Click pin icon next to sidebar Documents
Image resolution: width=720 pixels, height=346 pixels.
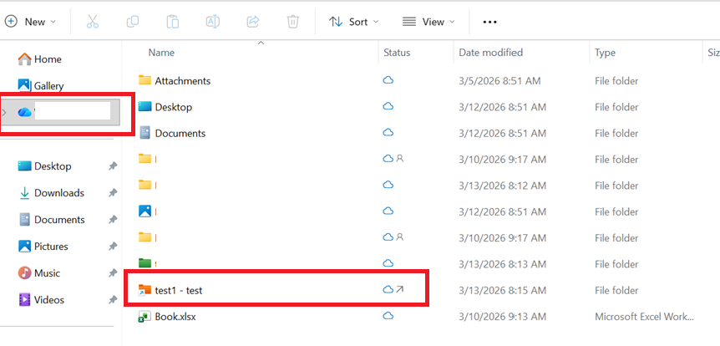pos(113,220)
